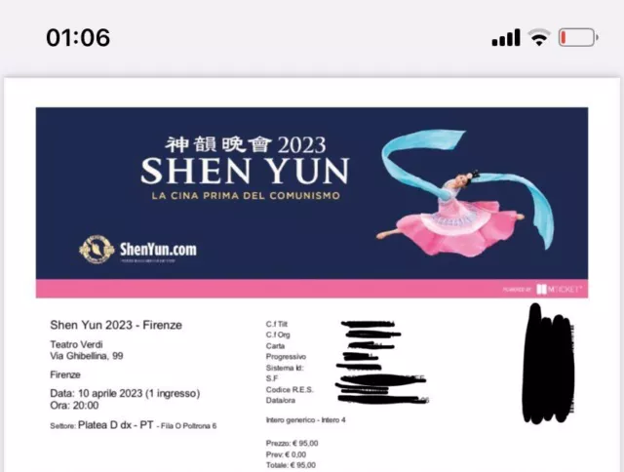Image resolution: width=624 pixels, height=472 pixels.
Task: Tap the cellular signal bars icon
Action: pos(506,37)
